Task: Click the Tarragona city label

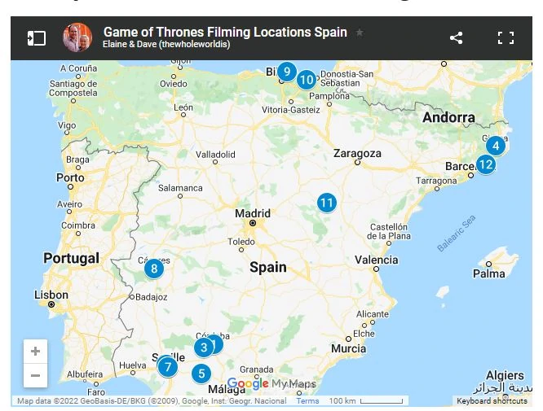Action: pos(436,181)
